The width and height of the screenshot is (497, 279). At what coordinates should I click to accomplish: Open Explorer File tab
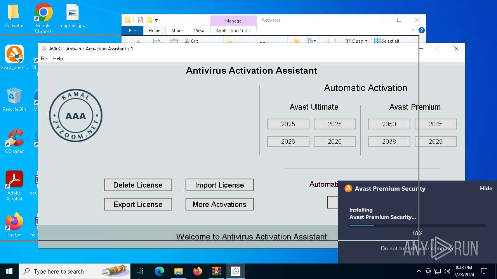point(132,31)
